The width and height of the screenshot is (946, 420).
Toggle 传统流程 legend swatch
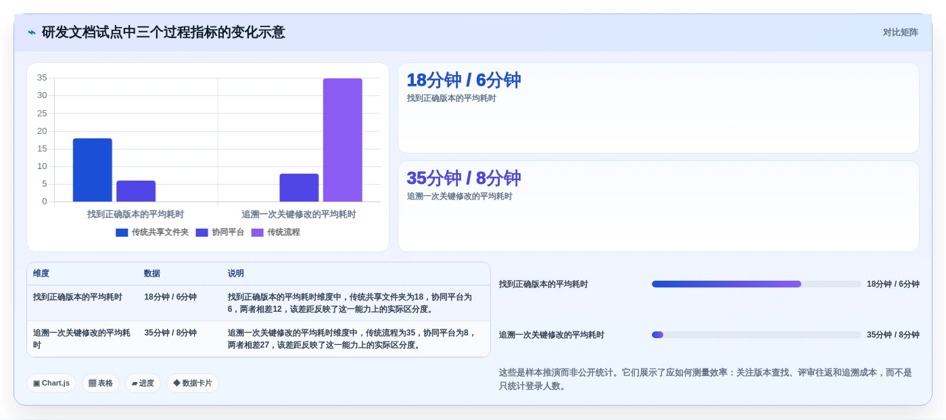click(257, 233)
